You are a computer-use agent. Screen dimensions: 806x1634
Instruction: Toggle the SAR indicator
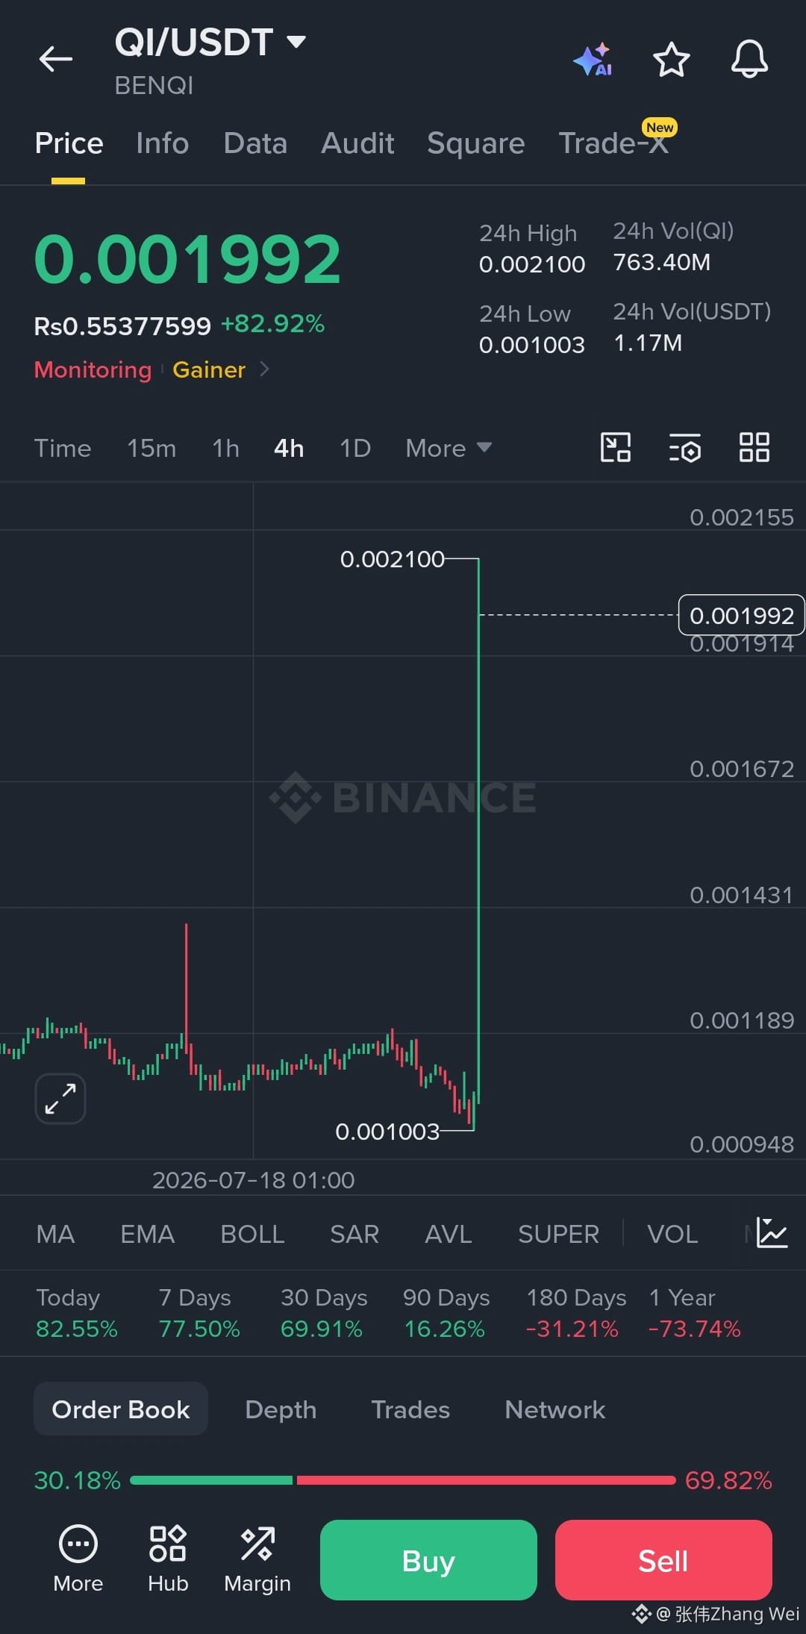[354, 1234]
